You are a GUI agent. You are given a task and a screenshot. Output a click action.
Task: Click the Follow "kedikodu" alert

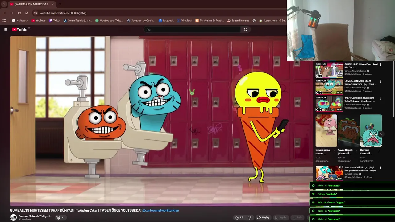tap(352, 194)
